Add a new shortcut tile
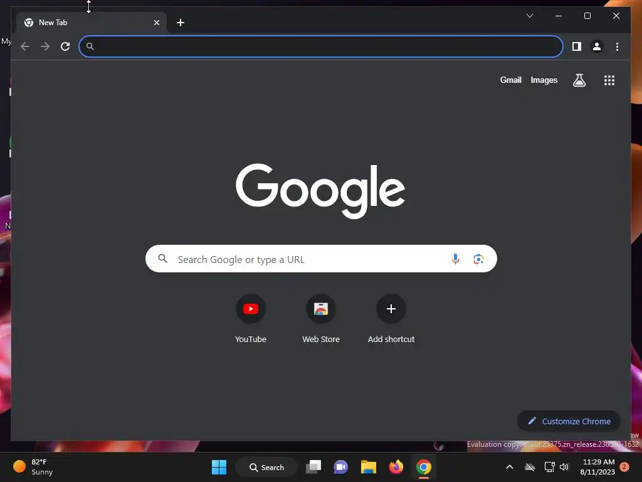Image resolution: width=642 pixels, height=482 pixels. point(391,309)
